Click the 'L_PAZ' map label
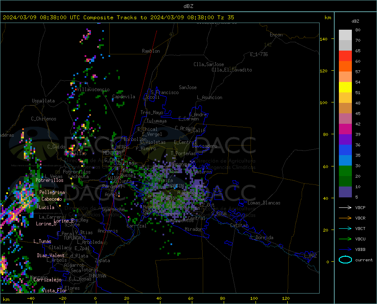This screenshot has height=304, width=377. tap(310, 256)
